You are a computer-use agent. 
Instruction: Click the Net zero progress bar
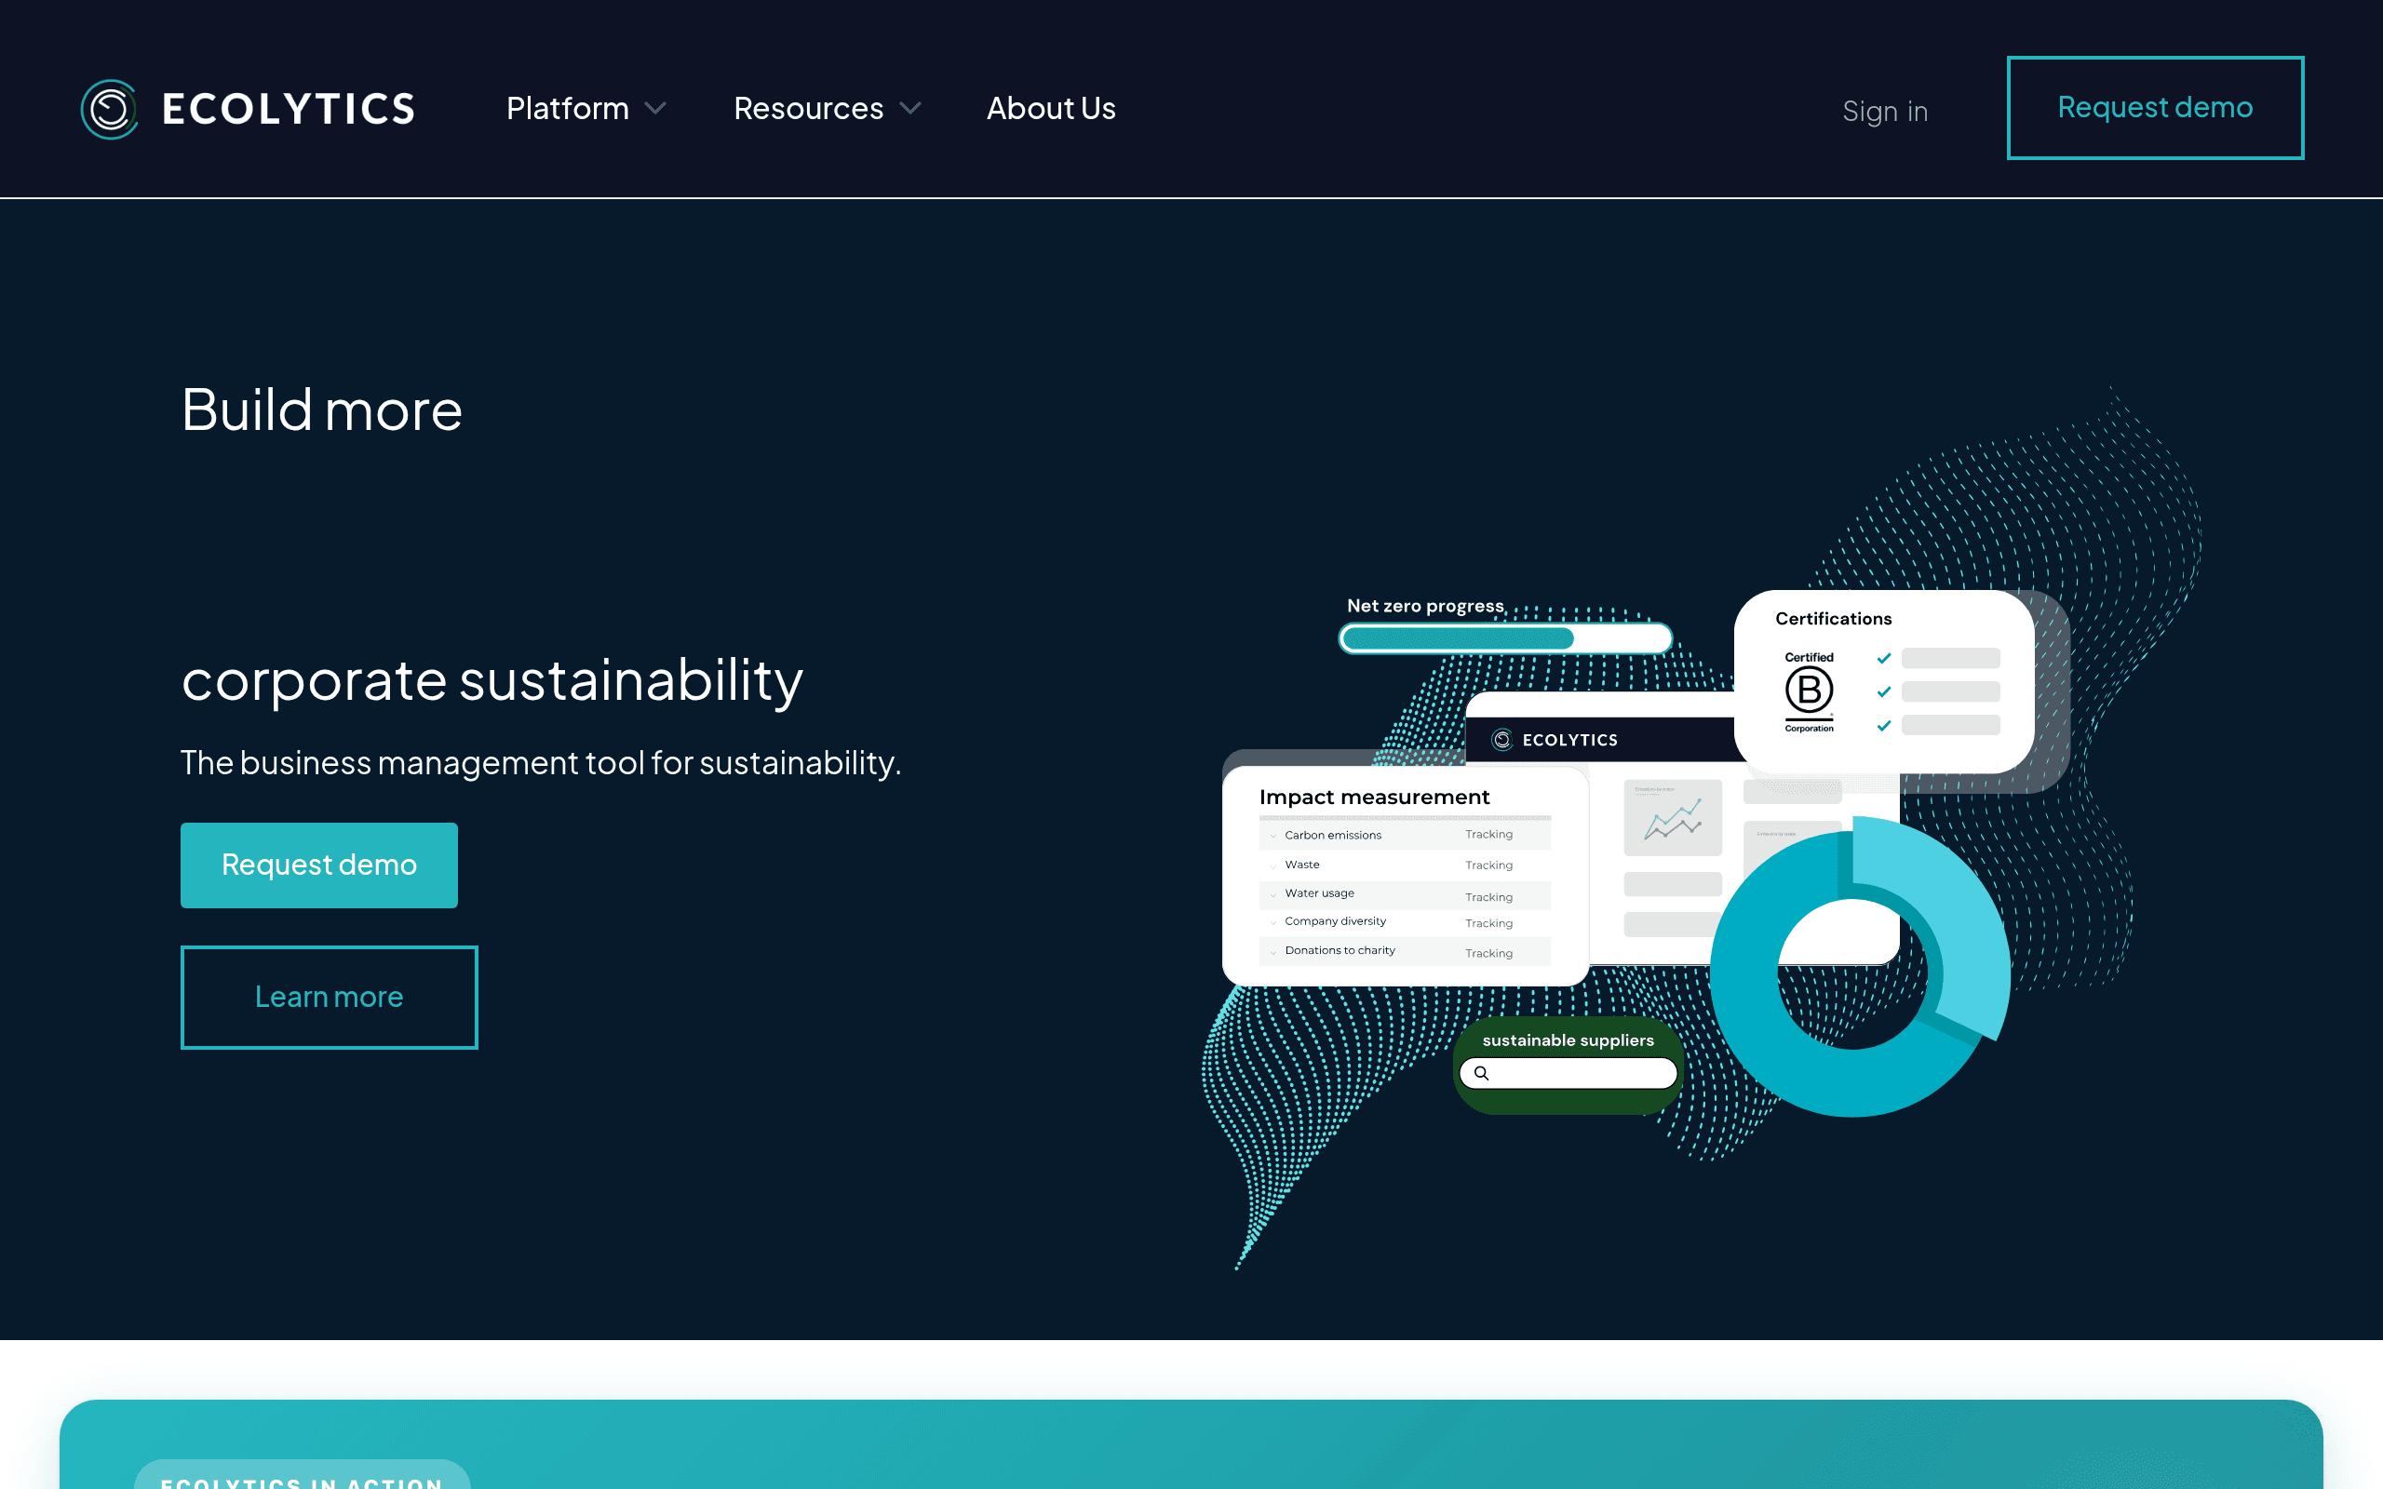point(1504,638)
